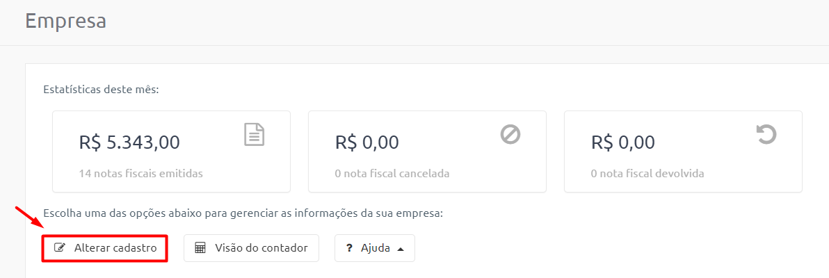Click the 0 nota fiscal devolvida text
Viewport: 829px width, 278px height.
(647, 173)
